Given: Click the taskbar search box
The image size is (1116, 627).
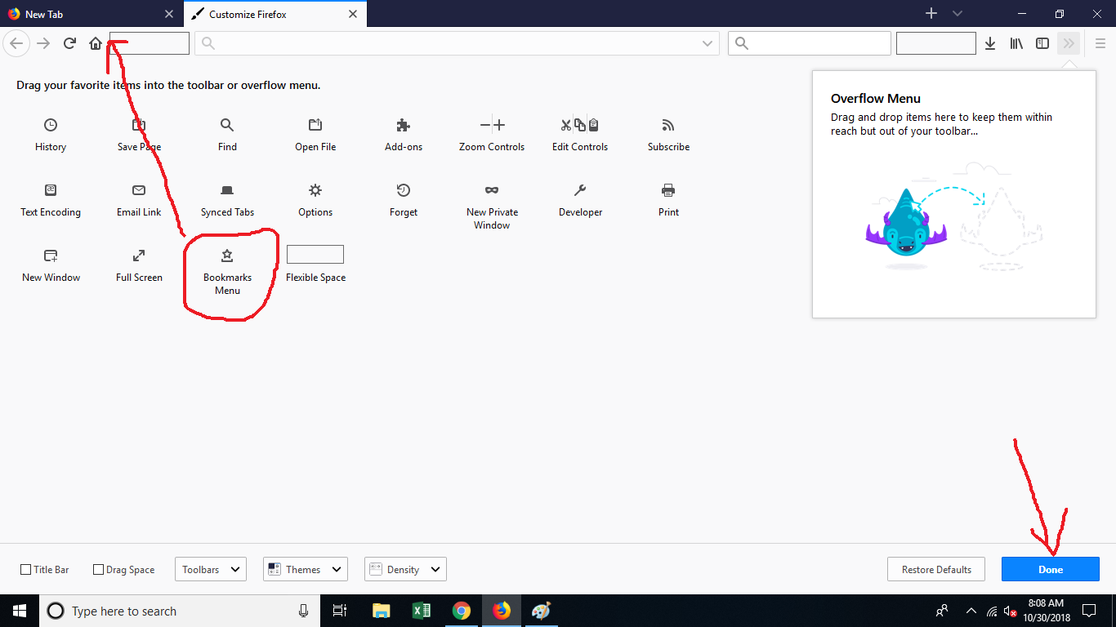Looking at the screenshot, I should click(x=180, y=611).
